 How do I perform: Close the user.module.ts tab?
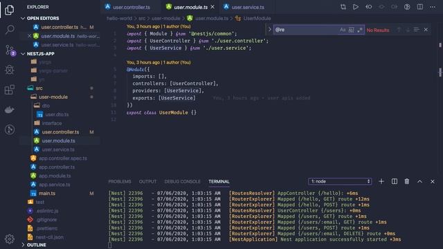[x=213, y=7]
